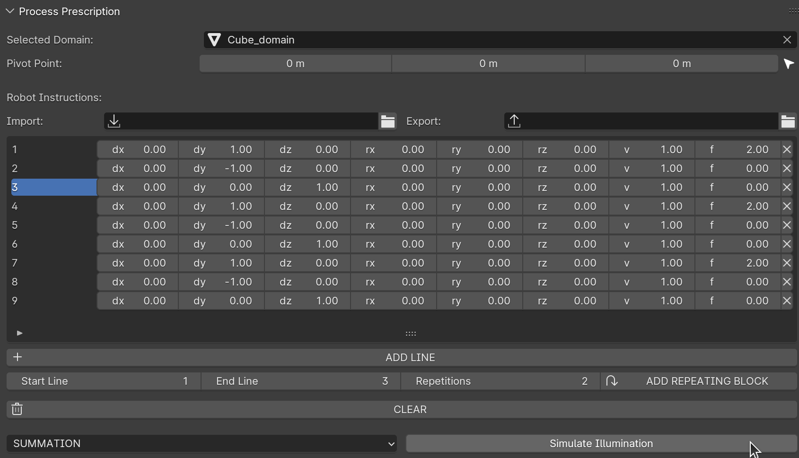Viewport: 799px width, 458px height.
Task: Click the plus icon on ADD LINE
Action: point(18,357)
